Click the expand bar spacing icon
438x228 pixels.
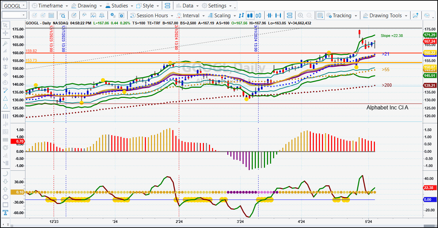coord(279,16)
